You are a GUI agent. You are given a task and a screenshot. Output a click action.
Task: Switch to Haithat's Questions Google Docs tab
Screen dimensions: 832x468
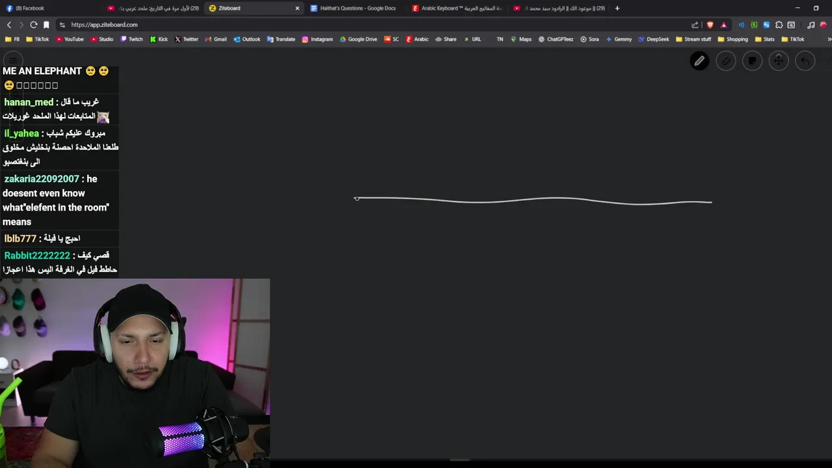(x=356, y=8)
